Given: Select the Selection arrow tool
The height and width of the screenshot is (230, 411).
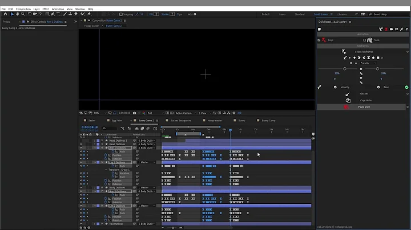Looking at the screenshot, I should pos(12,14).
